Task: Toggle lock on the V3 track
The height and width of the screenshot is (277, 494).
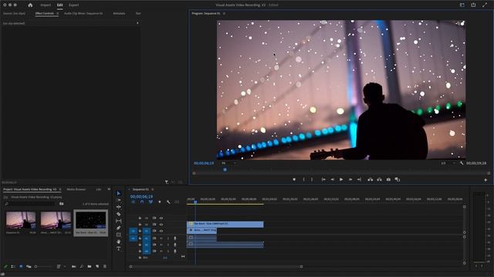Action: pyautogui.click(x=140, y=218)
